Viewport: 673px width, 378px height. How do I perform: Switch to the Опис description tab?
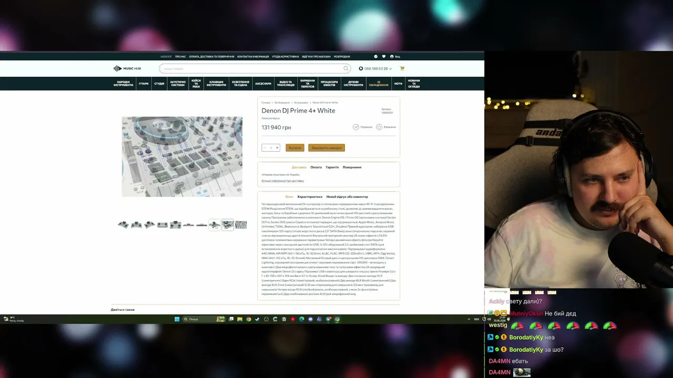tap(289, 197)
